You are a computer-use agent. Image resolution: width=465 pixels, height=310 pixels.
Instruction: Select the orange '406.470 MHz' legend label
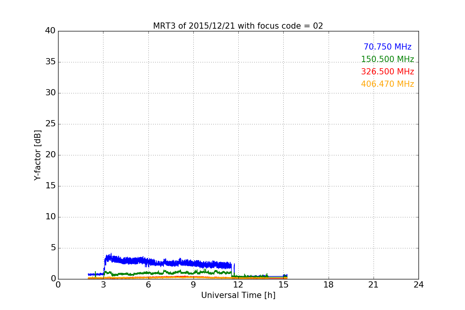(x=387, y=84)
